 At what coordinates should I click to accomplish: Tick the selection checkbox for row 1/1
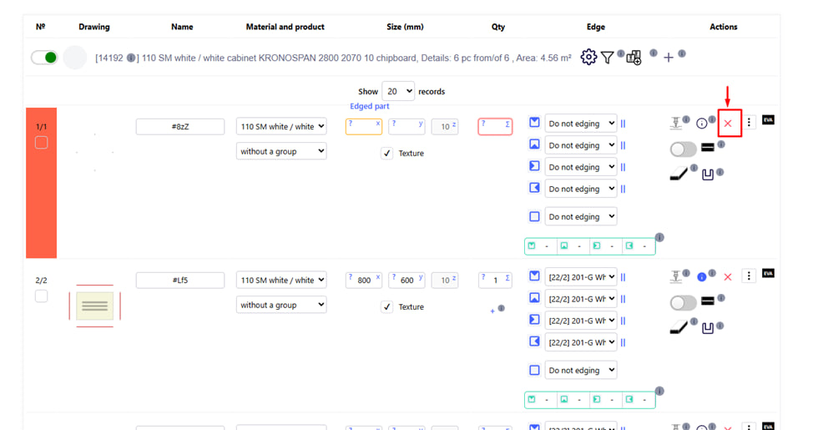[x=42, y=143]
